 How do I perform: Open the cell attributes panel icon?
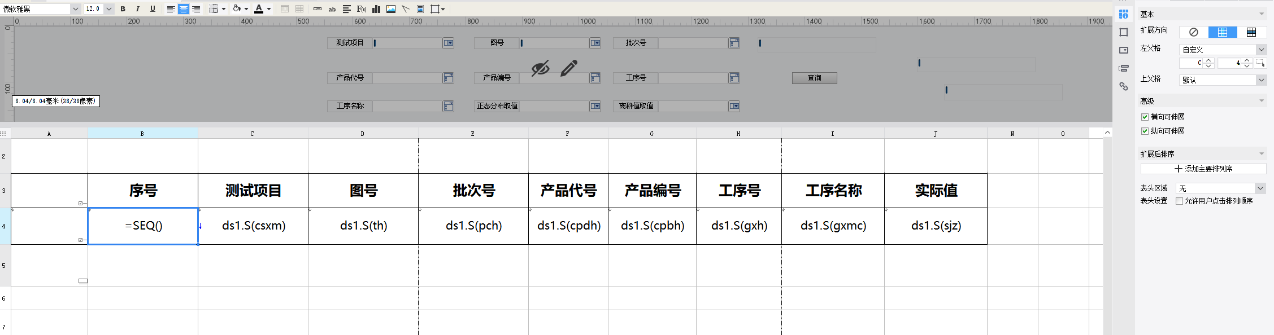point(1124,14)
